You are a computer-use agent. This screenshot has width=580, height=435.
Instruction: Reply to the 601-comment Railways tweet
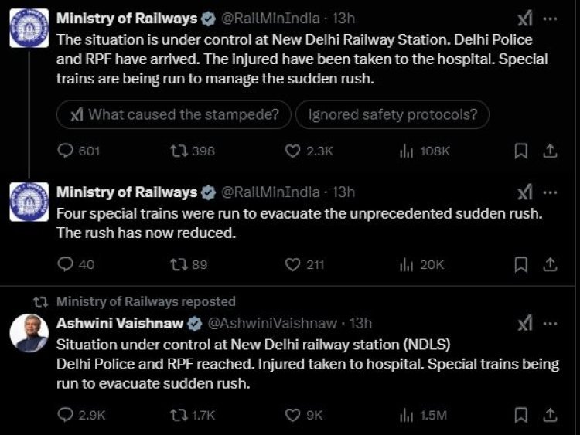[x=66, y=151]
